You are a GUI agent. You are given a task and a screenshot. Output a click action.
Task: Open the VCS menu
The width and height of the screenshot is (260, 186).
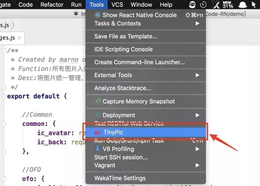click(117, 4)
